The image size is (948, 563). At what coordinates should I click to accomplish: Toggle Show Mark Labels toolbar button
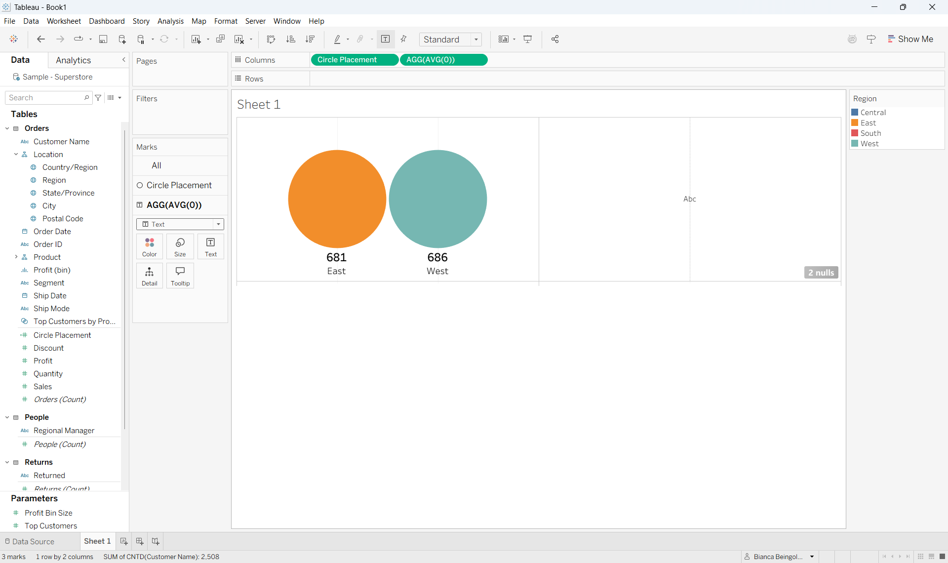(x=386, y=39)
